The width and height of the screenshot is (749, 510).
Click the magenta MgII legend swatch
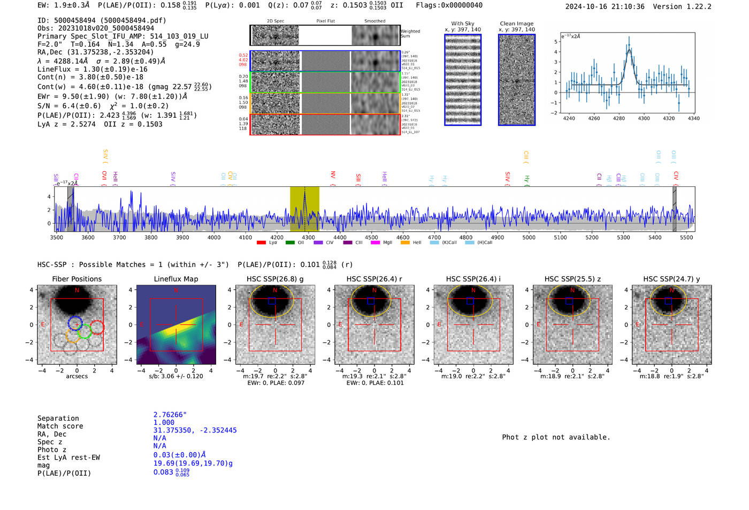click(x=375, y=242)
